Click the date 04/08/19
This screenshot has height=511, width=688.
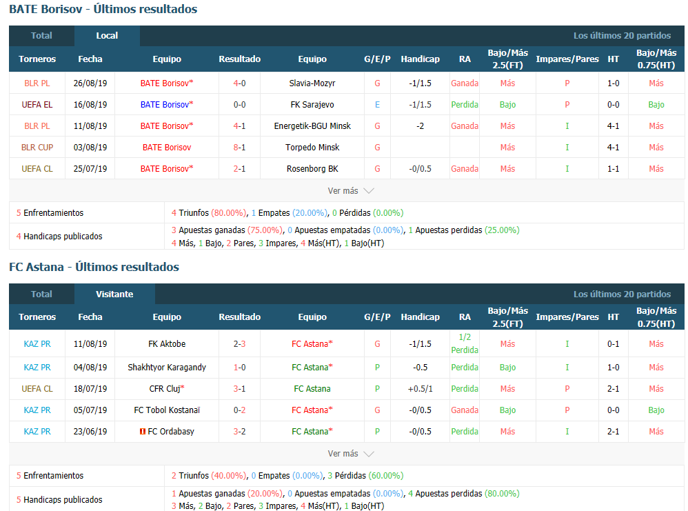pos(90,368)
